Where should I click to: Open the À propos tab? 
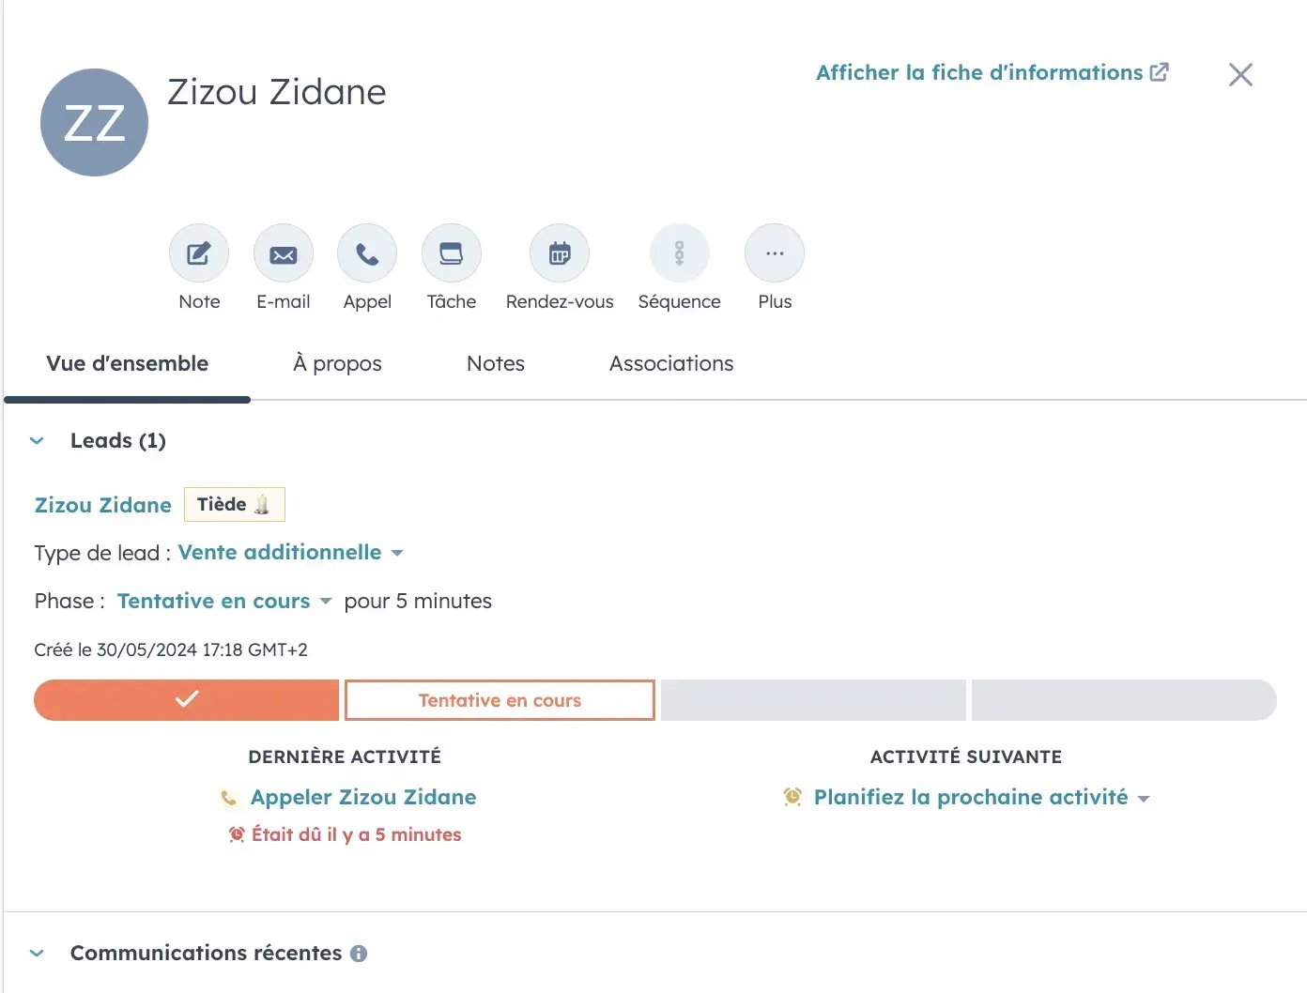337,363
